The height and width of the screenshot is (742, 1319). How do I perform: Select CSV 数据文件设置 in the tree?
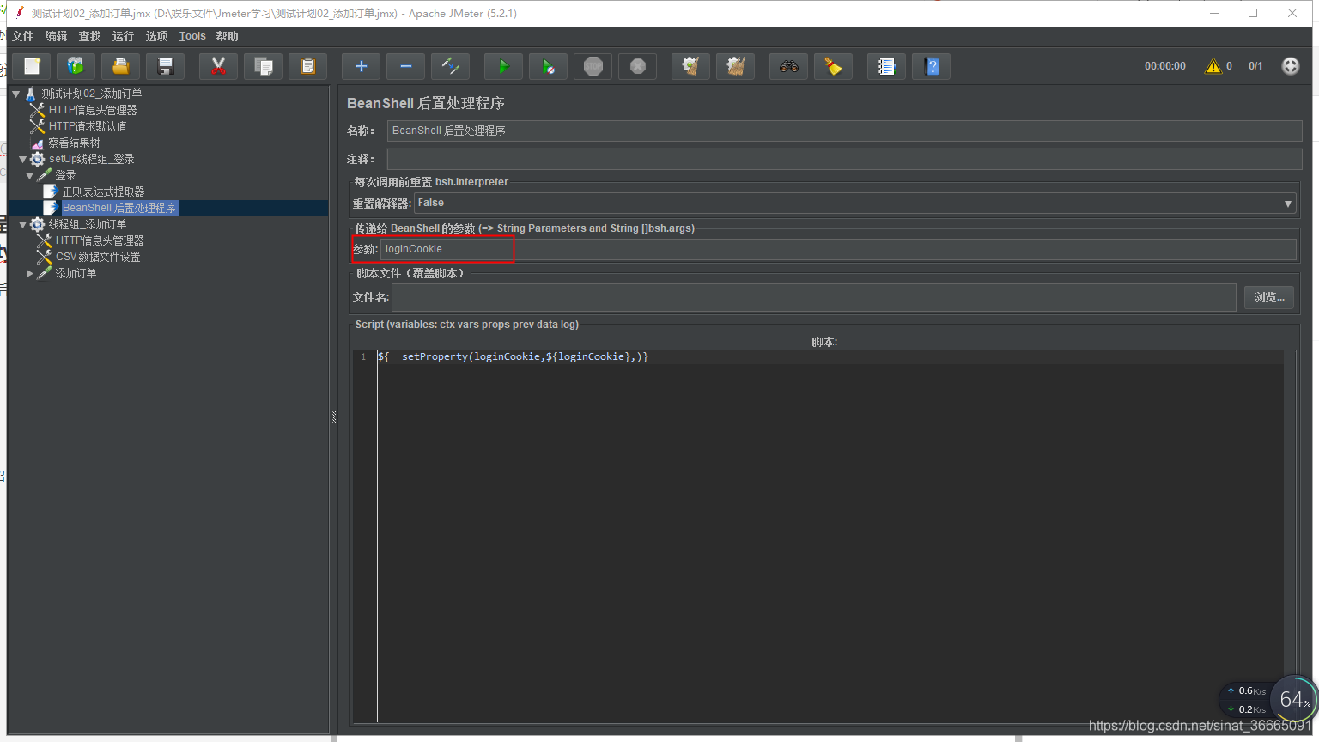(x=98, y=257)
